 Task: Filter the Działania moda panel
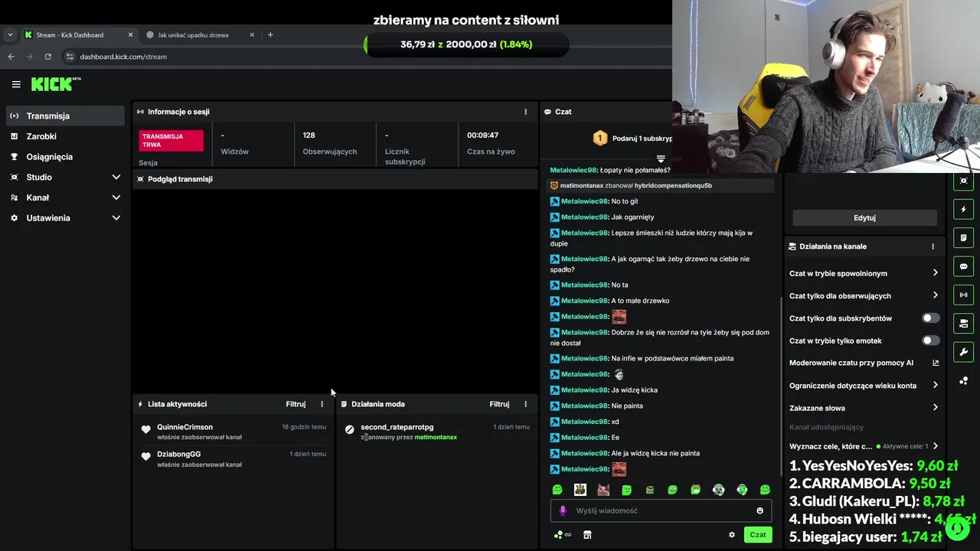[x=499, y=404]
